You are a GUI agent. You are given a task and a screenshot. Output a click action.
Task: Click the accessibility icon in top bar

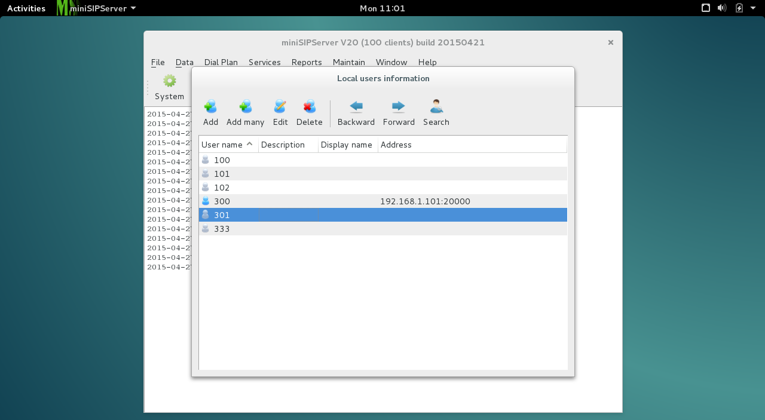coord(705,8)
